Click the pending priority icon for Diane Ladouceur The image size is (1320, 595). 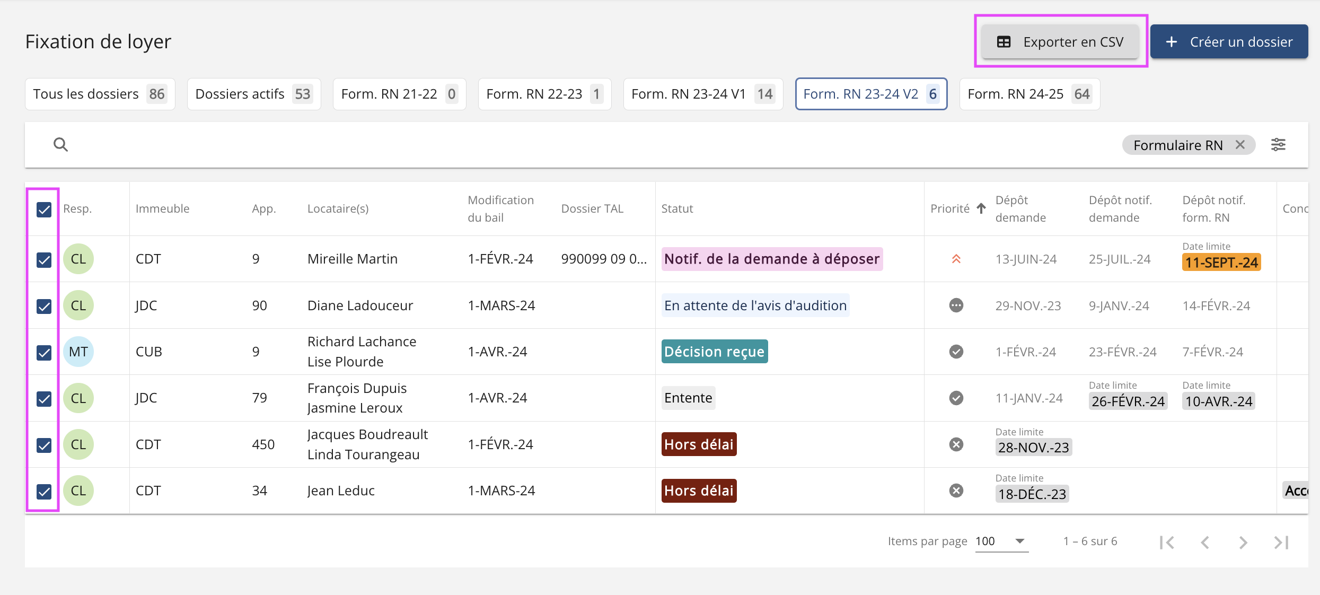click(956, 305)
